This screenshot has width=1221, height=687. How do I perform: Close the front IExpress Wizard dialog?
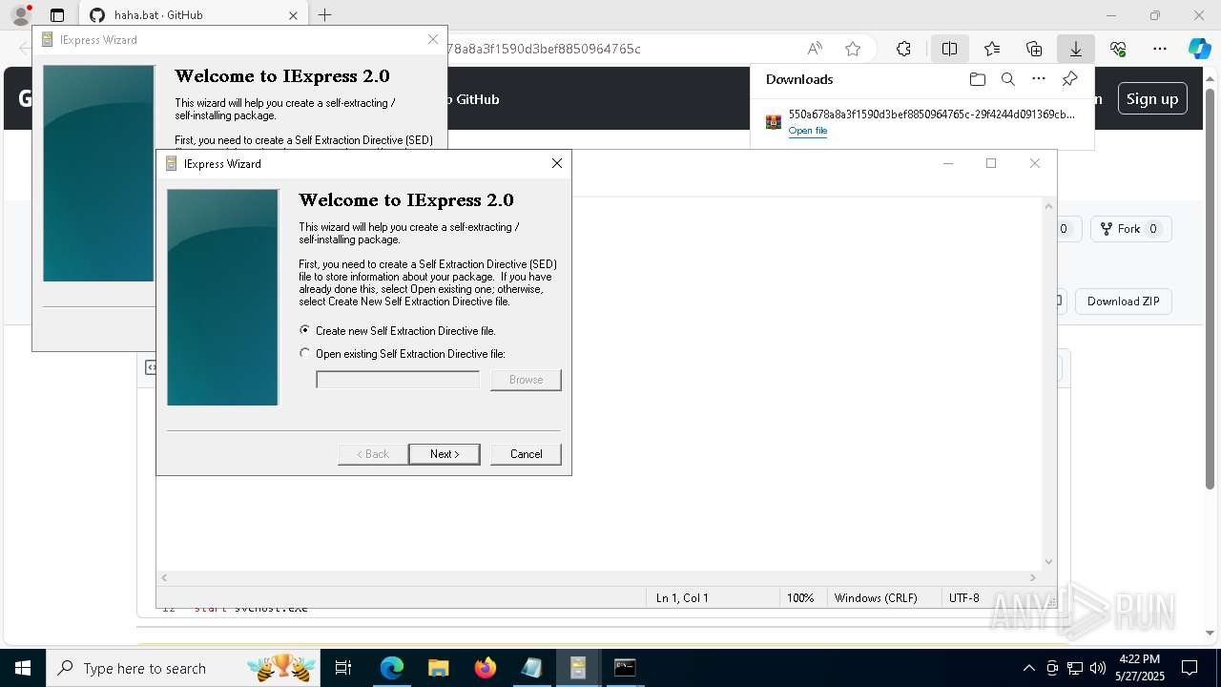557,163
